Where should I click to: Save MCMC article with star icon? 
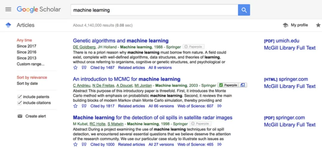coord(75,106)
